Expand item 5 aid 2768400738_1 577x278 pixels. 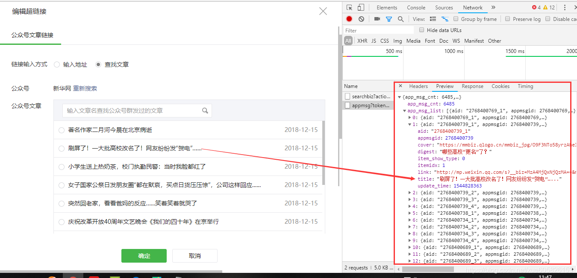pos(409,213)
